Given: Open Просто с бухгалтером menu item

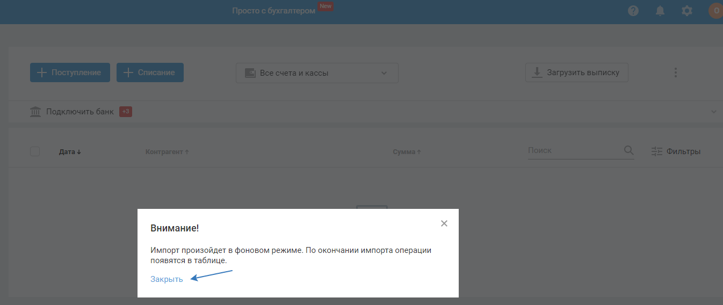Looking at the screenshot, I should [x=273, y=11].
